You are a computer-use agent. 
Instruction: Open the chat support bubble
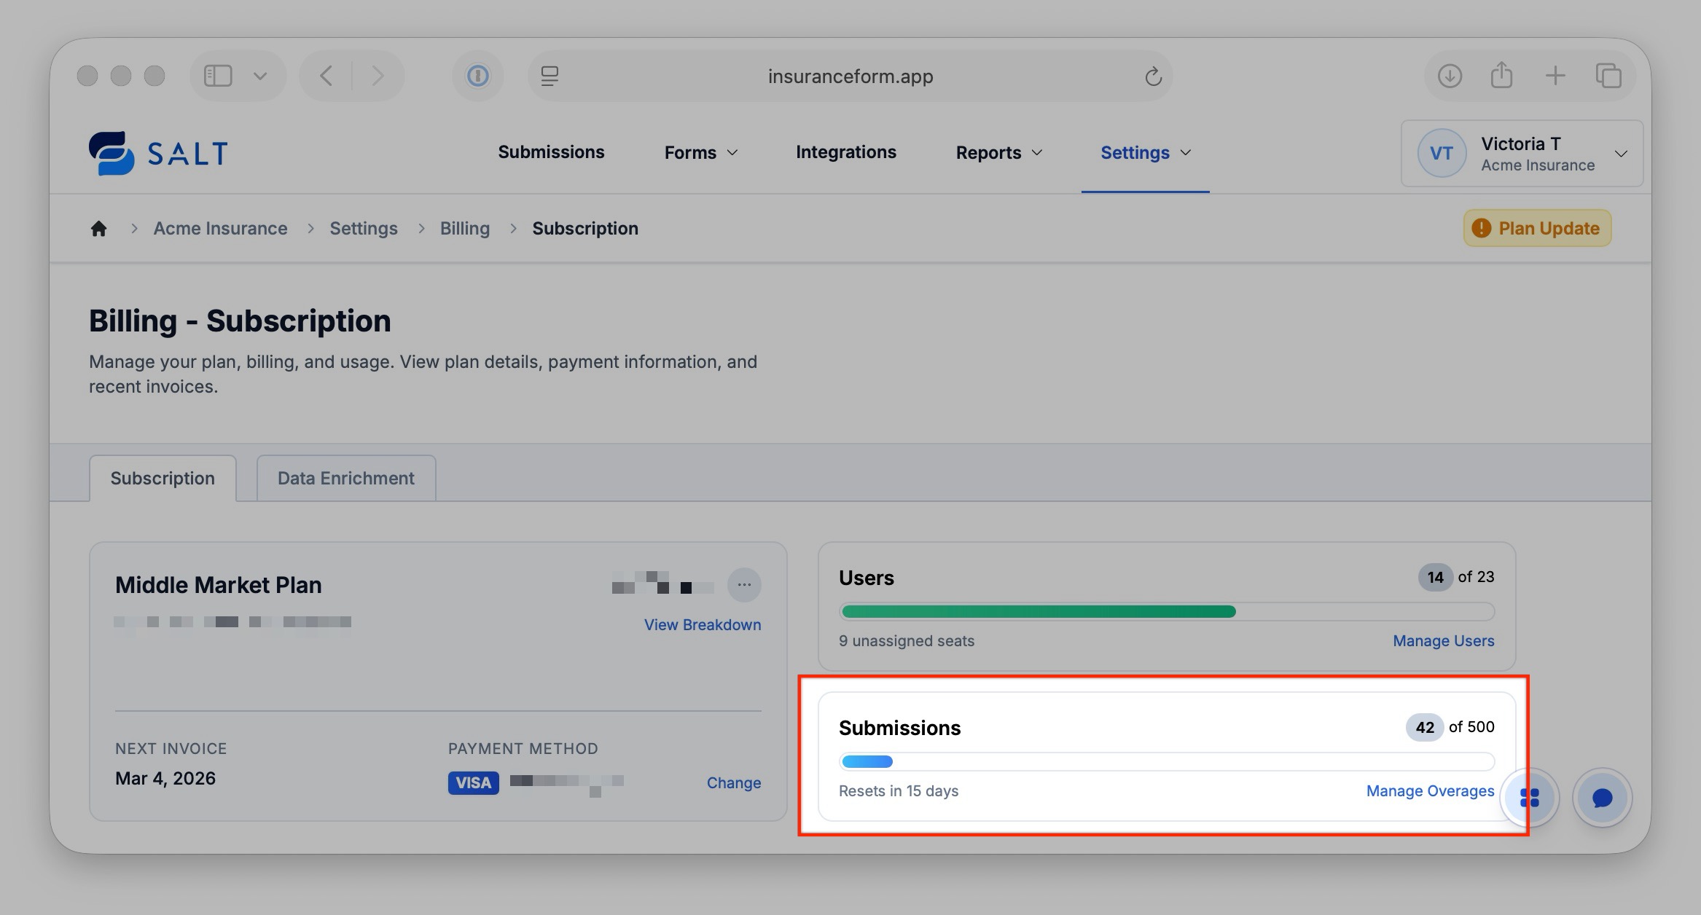[x=1602, y=798]
